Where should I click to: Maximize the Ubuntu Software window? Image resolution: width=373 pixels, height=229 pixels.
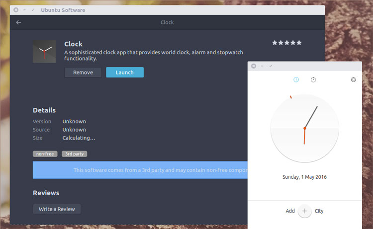[x=33, y=10]
